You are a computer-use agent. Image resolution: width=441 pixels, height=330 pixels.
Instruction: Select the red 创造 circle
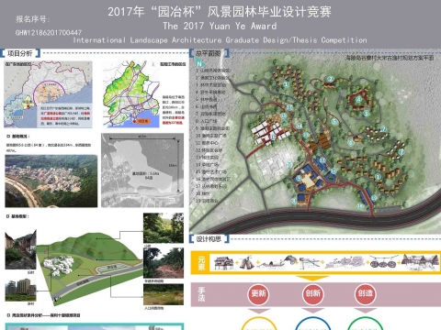366,293
